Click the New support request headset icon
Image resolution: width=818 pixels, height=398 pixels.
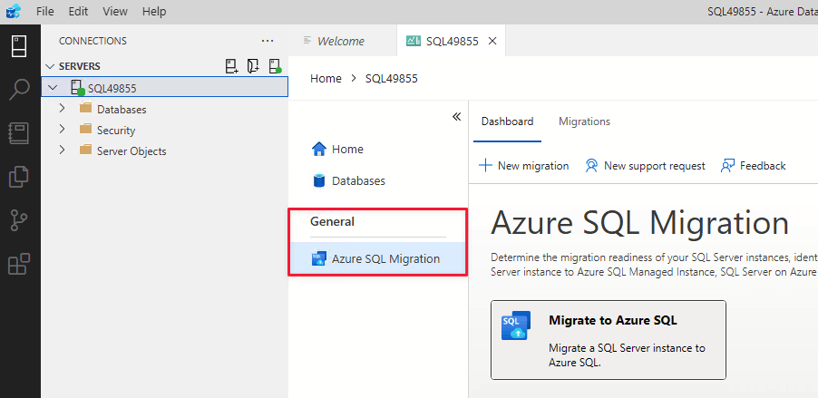click(x=591, y=166)
